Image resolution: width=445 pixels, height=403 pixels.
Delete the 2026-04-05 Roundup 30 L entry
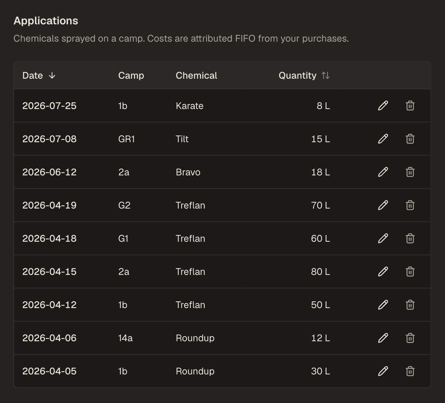pyautogui.click(x=410, y=371)
